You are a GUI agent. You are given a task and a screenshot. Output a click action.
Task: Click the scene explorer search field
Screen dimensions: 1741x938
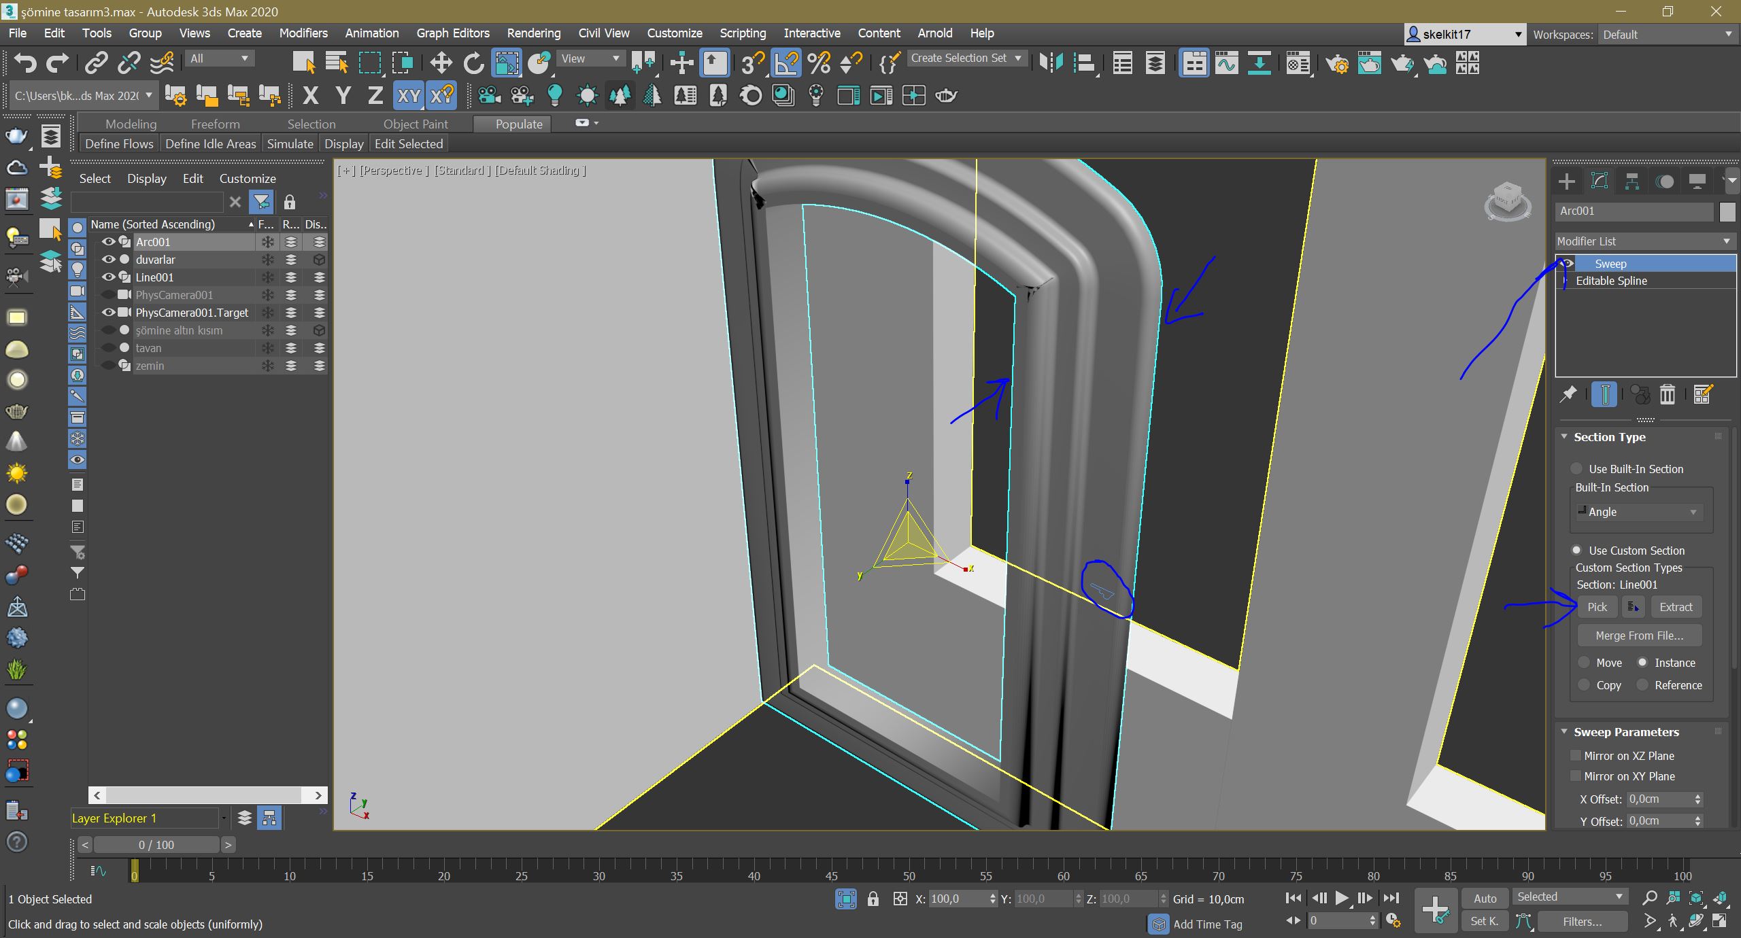coord(147,201)
